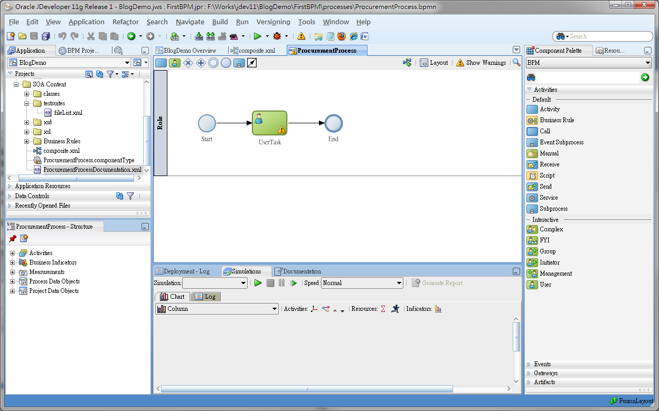Switch to the Deployment - Log tab
Viewport: 659px width, 411px height.
[183, 271]
